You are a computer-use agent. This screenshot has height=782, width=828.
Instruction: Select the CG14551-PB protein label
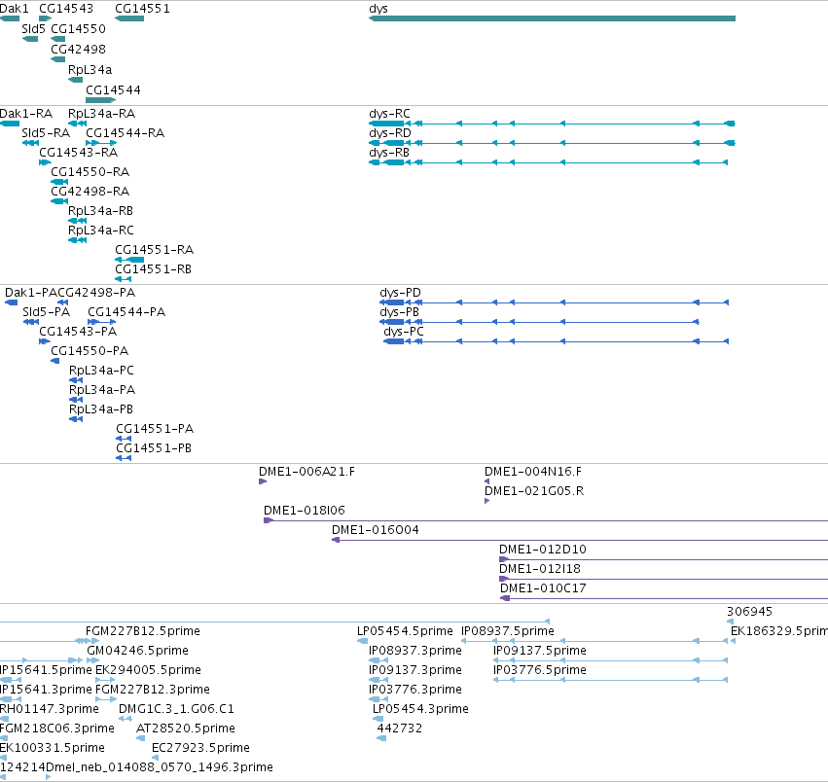154,448
